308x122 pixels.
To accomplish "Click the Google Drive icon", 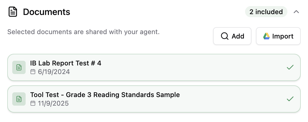I will coord(267,36).
